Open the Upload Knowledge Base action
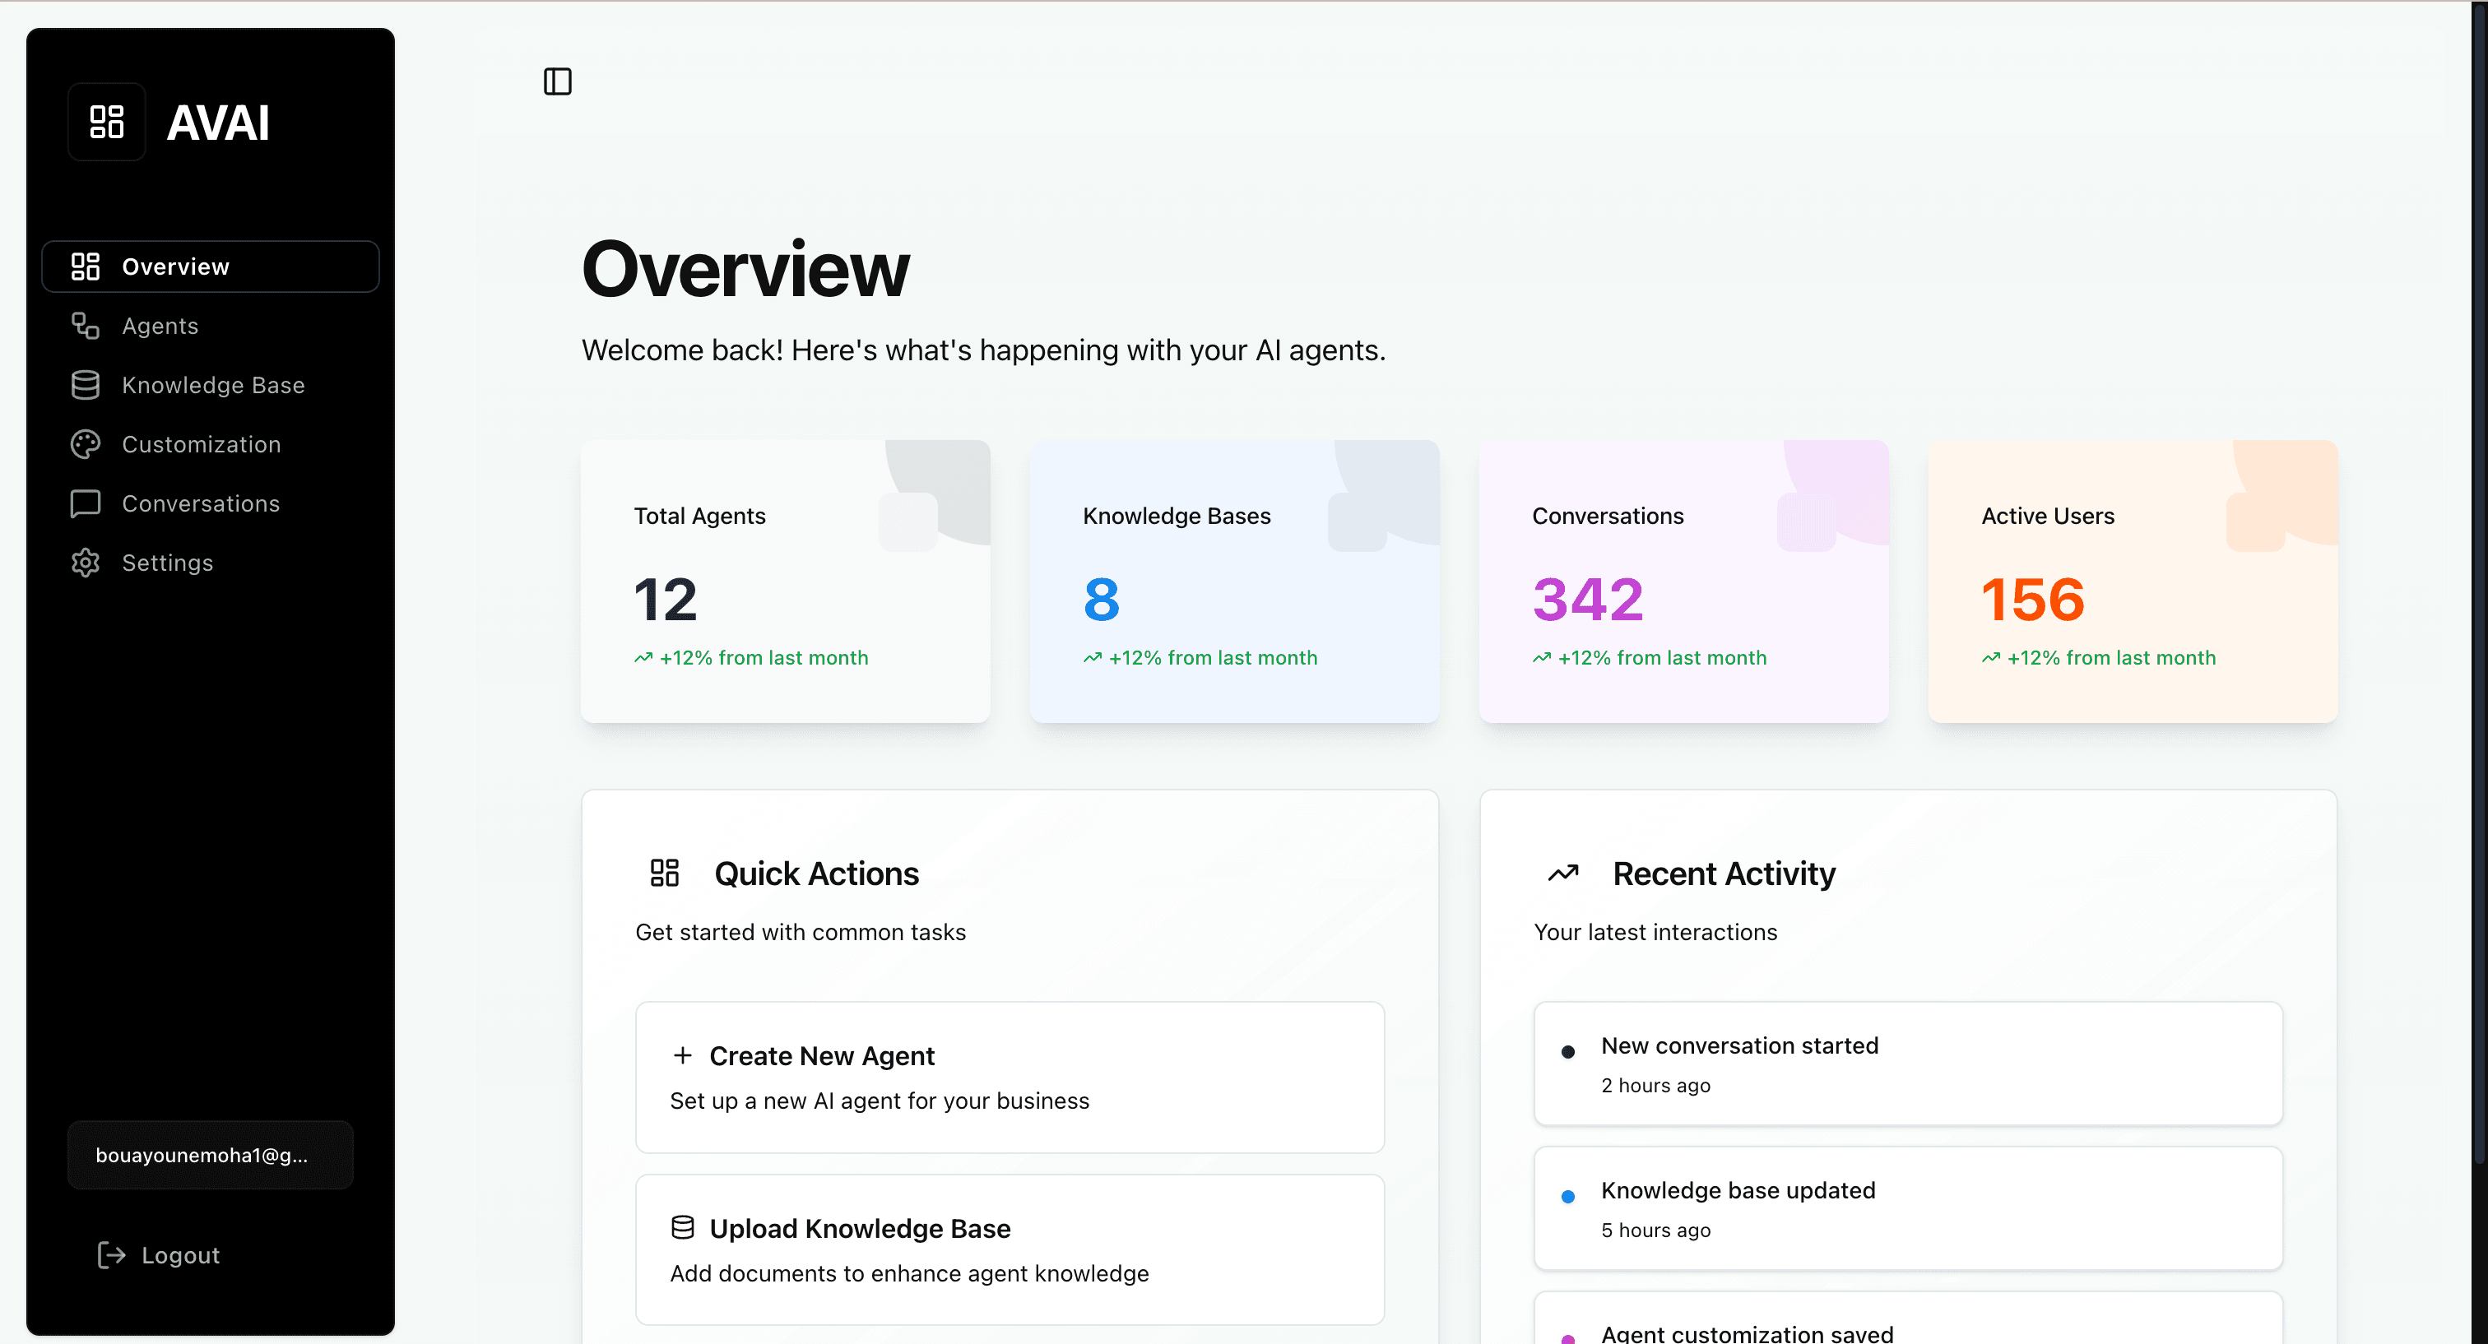Screen dimensions: 2488x1344 (x=1009, y=1249)
